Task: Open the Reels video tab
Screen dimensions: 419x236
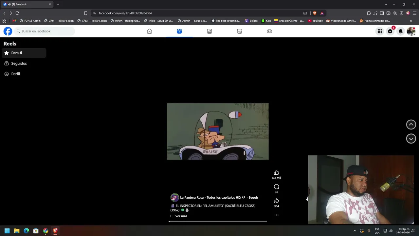Action: pos(179,31)
